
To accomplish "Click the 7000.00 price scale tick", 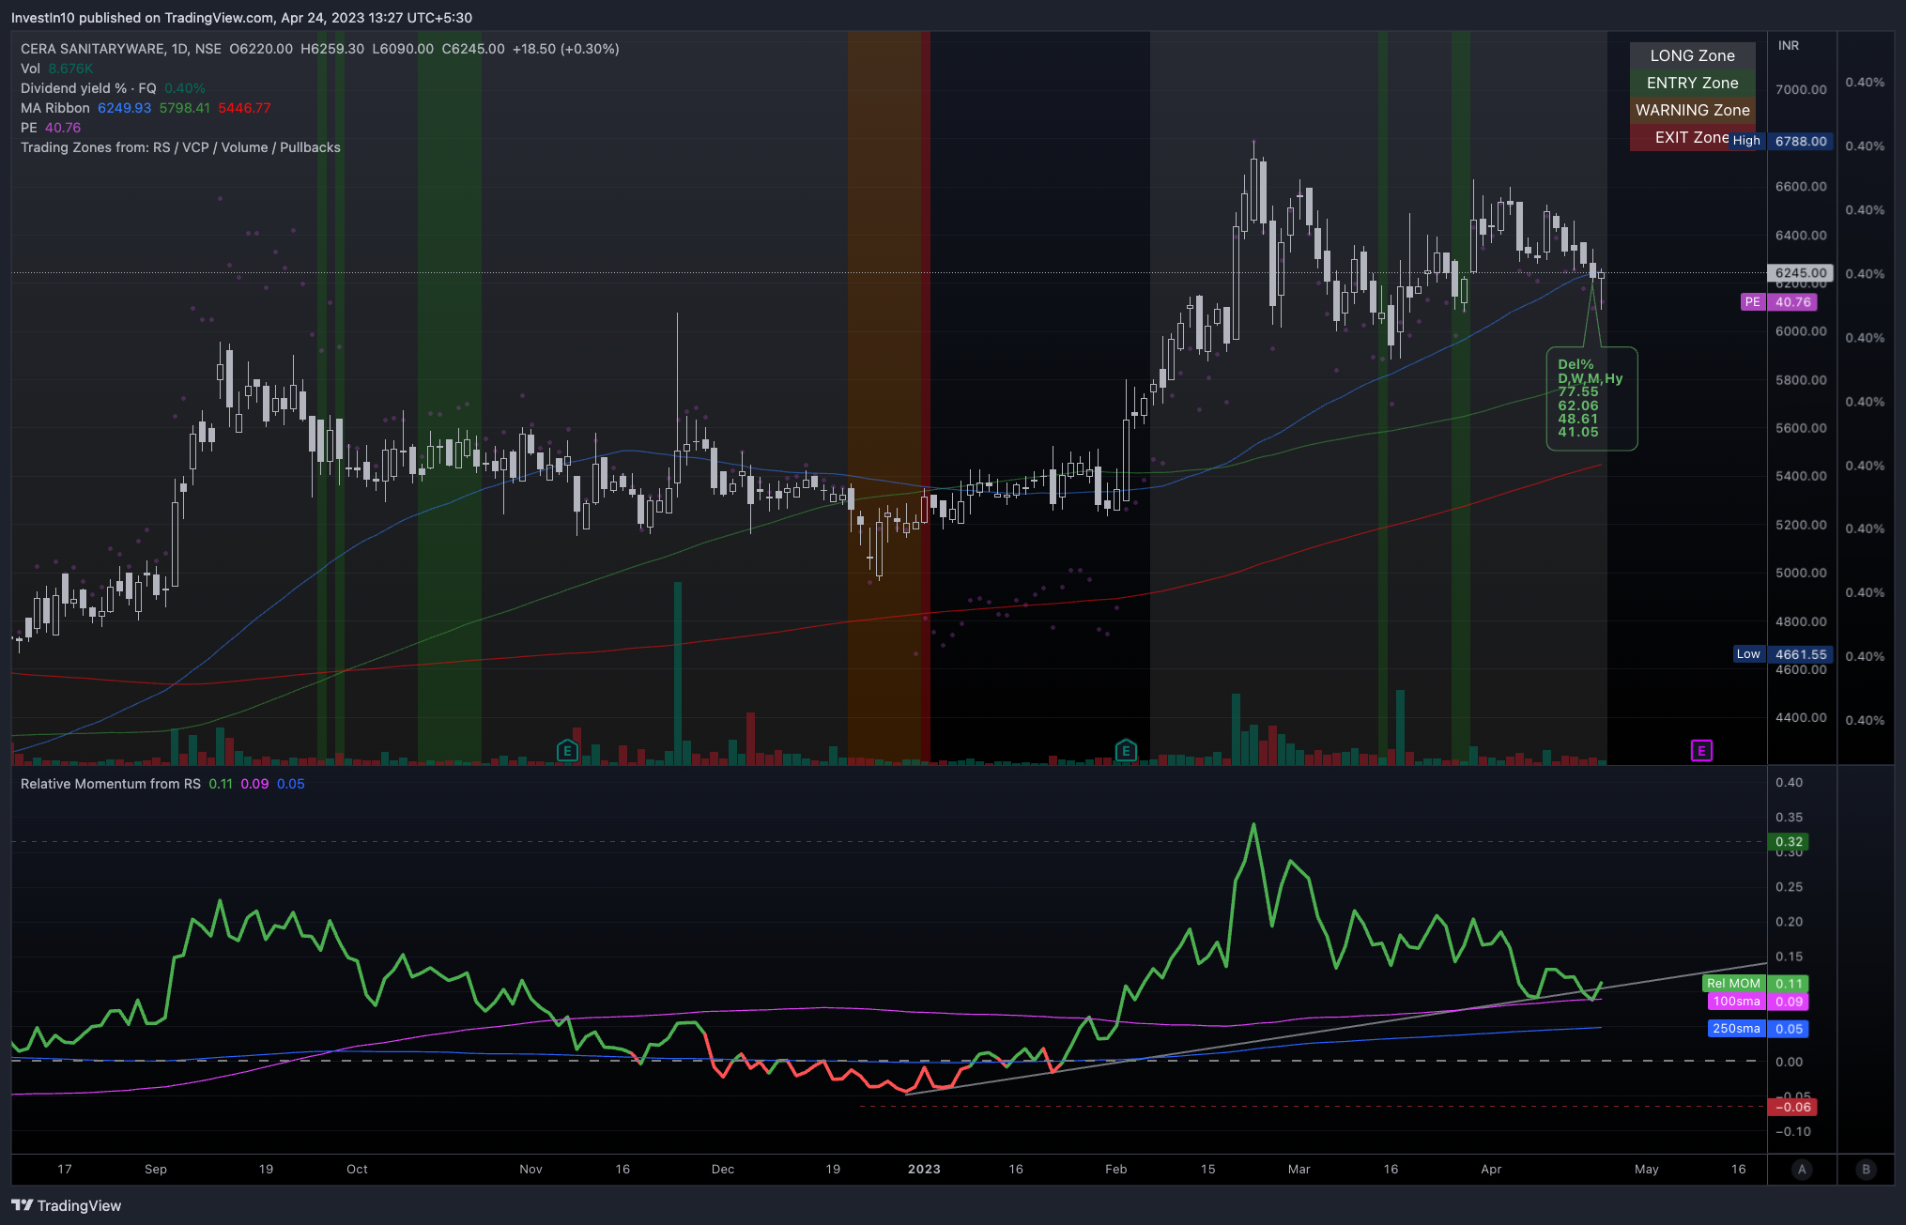I will [x=1801, y=89].
